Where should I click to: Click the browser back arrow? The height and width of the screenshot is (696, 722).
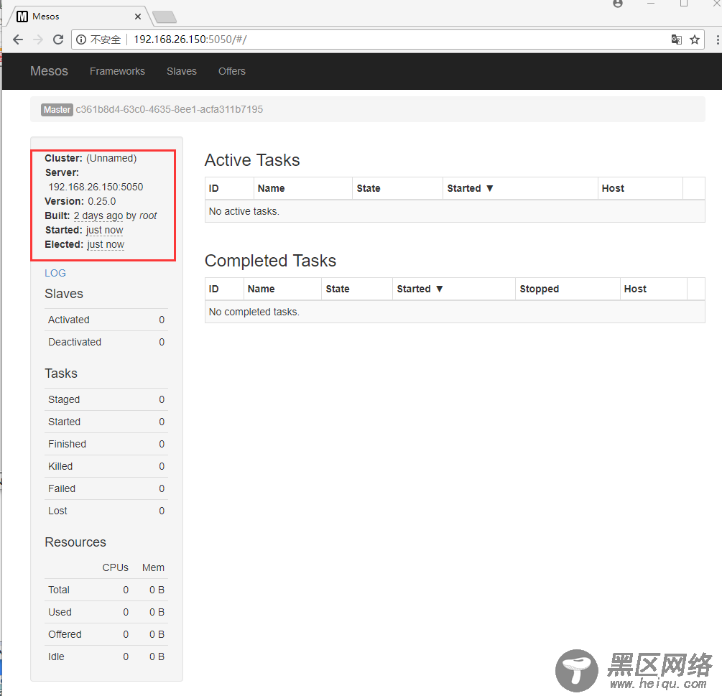(18, 40)
